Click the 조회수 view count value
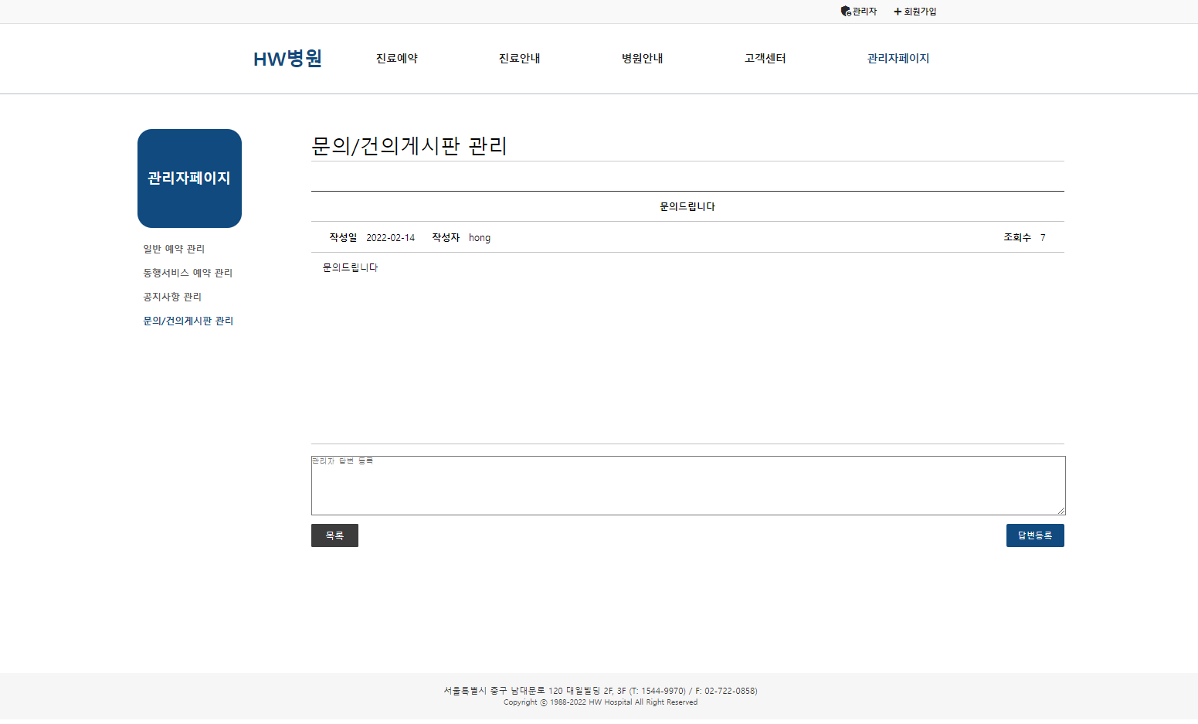 [x=1043, y=237]
